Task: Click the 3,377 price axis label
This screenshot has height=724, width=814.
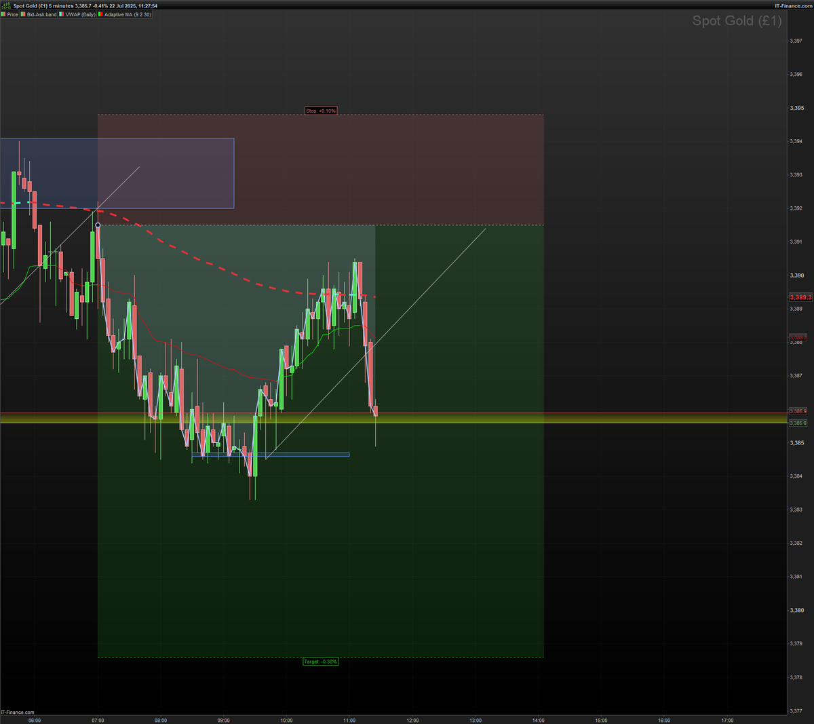Action: [796, 710]
